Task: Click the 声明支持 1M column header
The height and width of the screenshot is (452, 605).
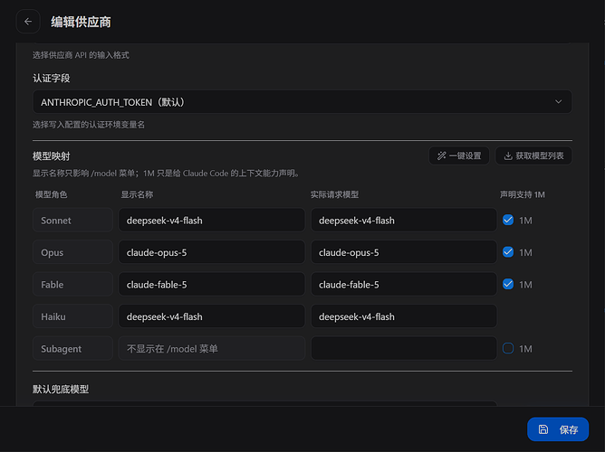Action: [523, 195]
